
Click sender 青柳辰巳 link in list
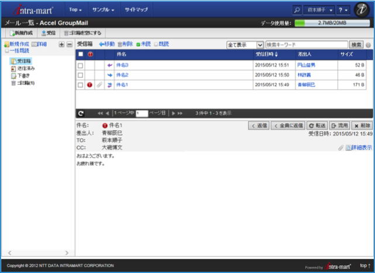tap(306, 85)
